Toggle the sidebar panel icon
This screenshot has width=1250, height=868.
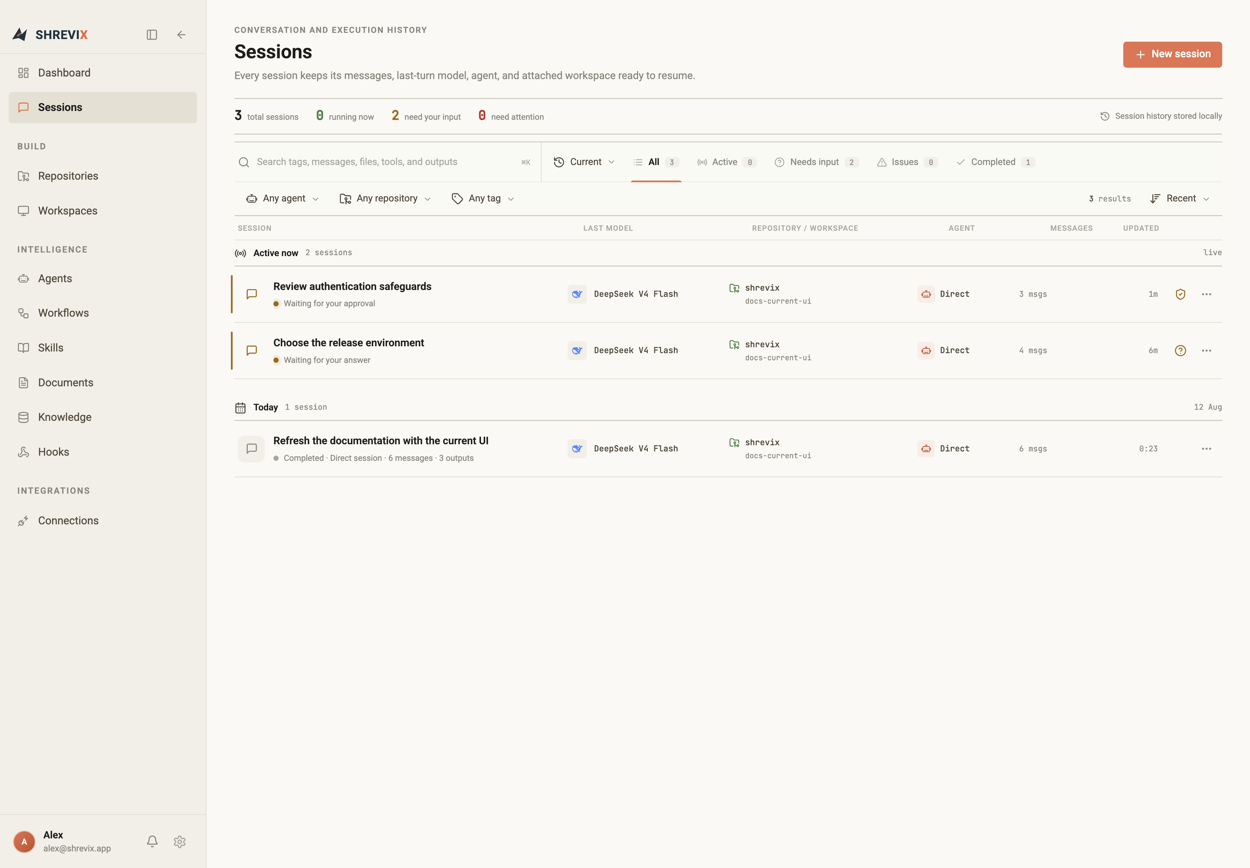click(152, 35)
